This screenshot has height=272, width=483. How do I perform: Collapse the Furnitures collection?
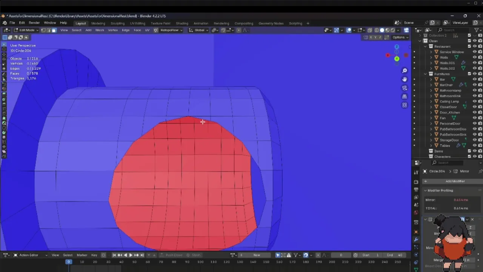click(x=426, y=74)
